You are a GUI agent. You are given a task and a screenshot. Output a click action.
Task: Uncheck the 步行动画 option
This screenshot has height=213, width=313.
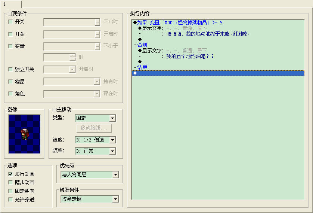10,174
